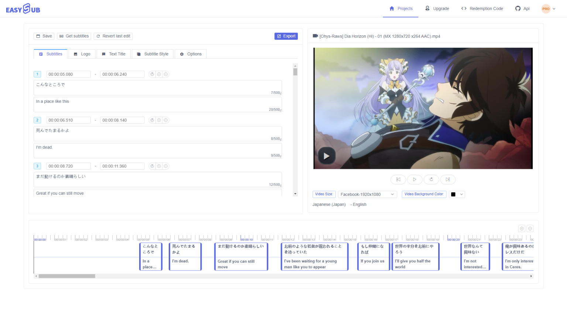The height and width of the screenshot is (311, 567).
Task: Zoom in on the subtitle timeline
Action: 522,228
